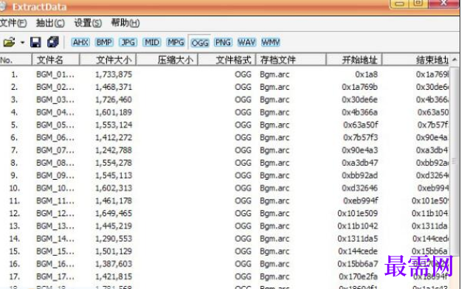The height and width of the screenshot is (289, 467).
Task: Click file size value 1,242,788
Action: point(114,150)
